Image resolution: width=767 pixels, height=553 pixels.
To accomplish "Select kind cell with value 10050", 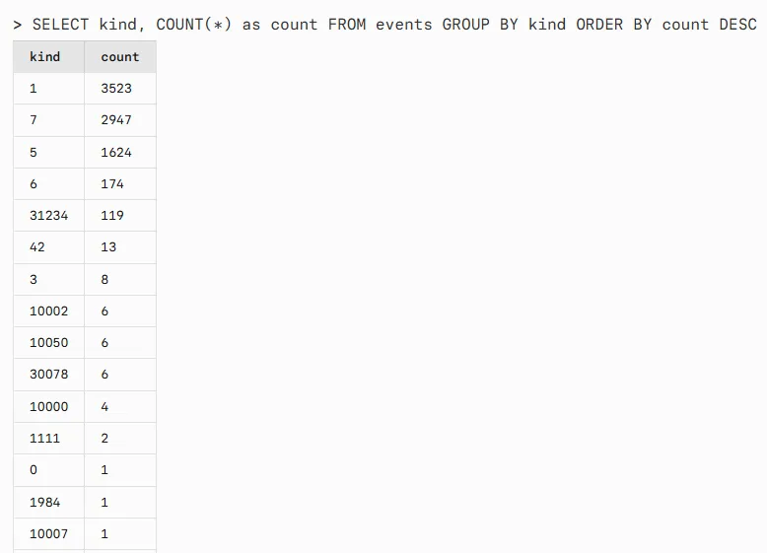I will (x=49, y=343).
